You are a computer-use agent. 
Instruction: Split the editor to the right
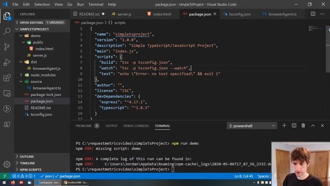coord(313,14)
